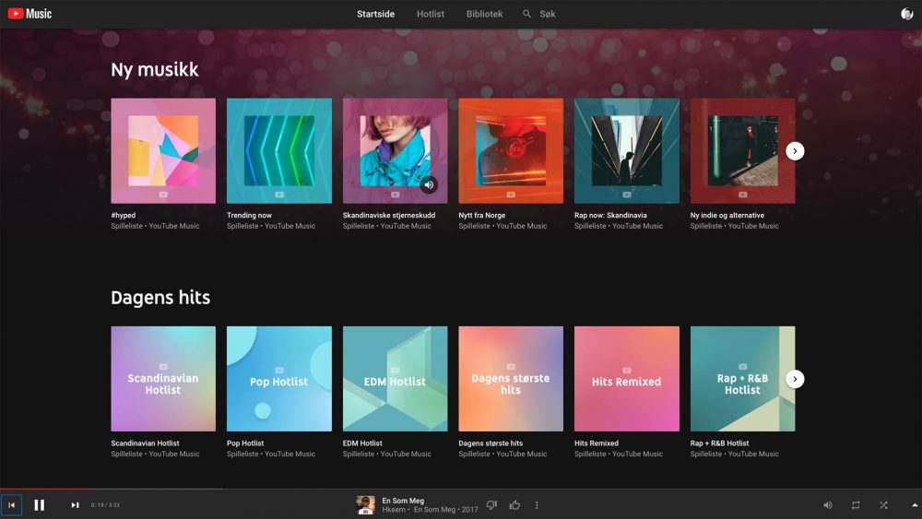Open the Scandinavian Hotlist playlist thumbnail

163,379
